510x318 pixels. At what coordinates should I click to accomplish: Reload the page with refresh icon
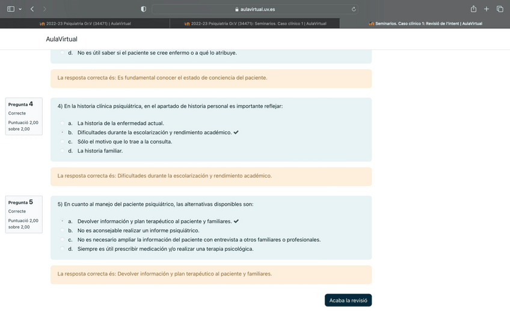pyautogui.click(x=354, y=9)
